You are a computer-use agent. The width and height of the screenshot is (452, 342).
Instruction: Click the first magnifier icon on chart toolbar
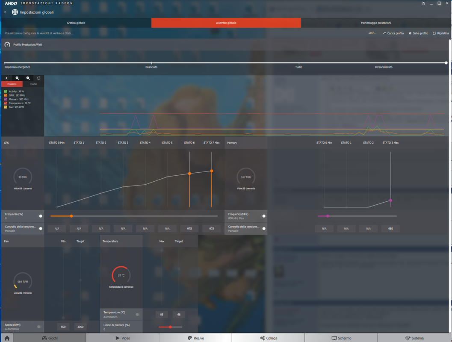pyautogui.click(x=17, y=78)
